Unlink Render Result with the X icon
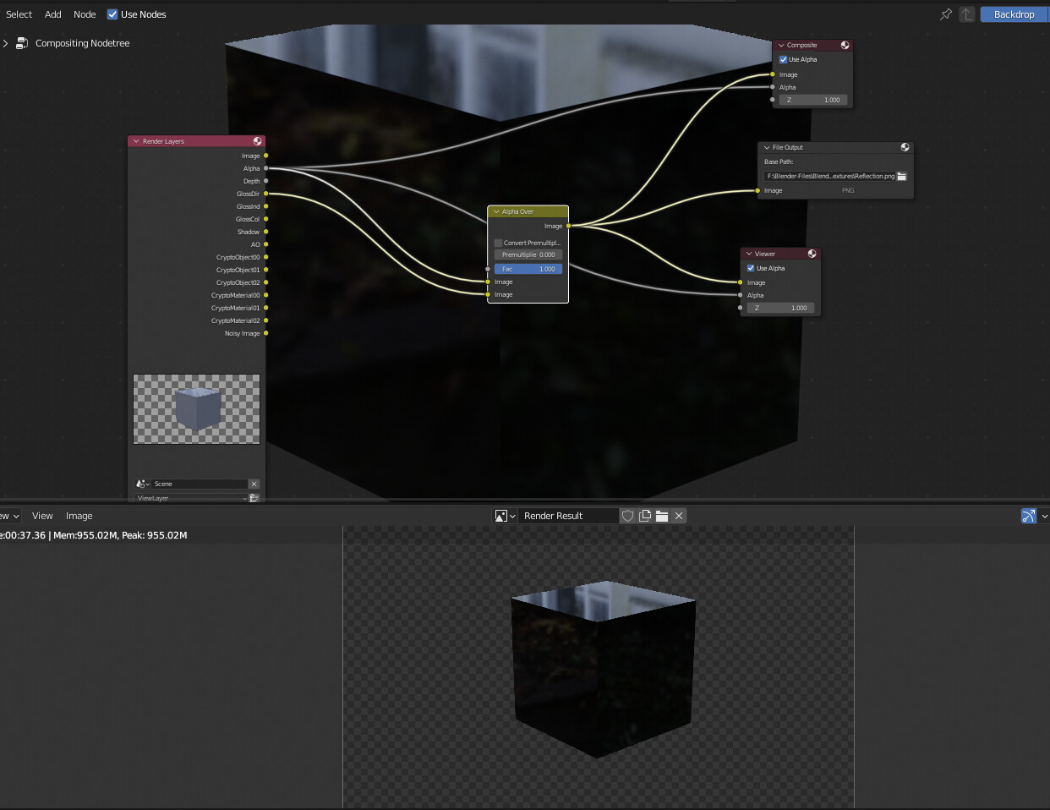The height and width of the screenshot is (810, 1050). [678, 516]
